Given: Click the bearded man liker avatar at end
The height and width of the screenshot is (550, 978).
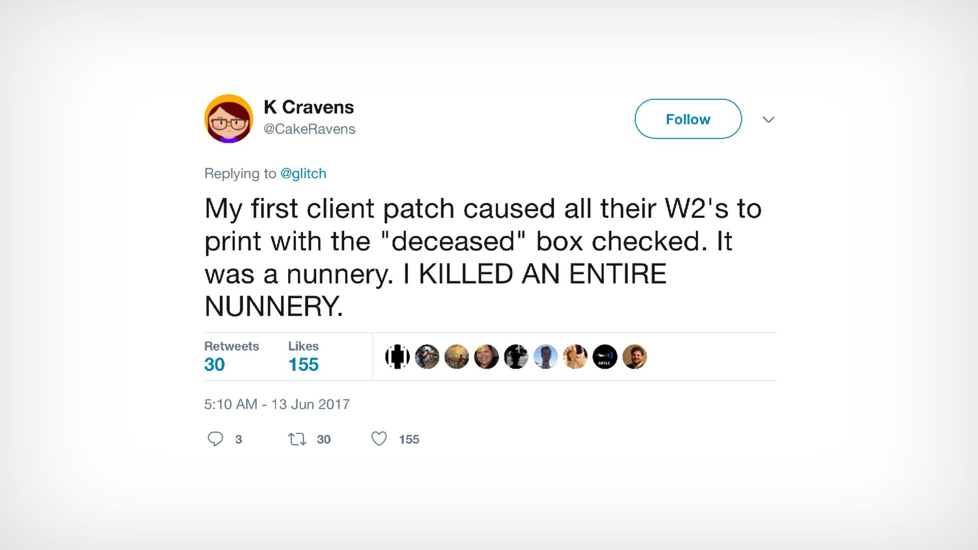Looking at the screenshot, I should point(634,356).
